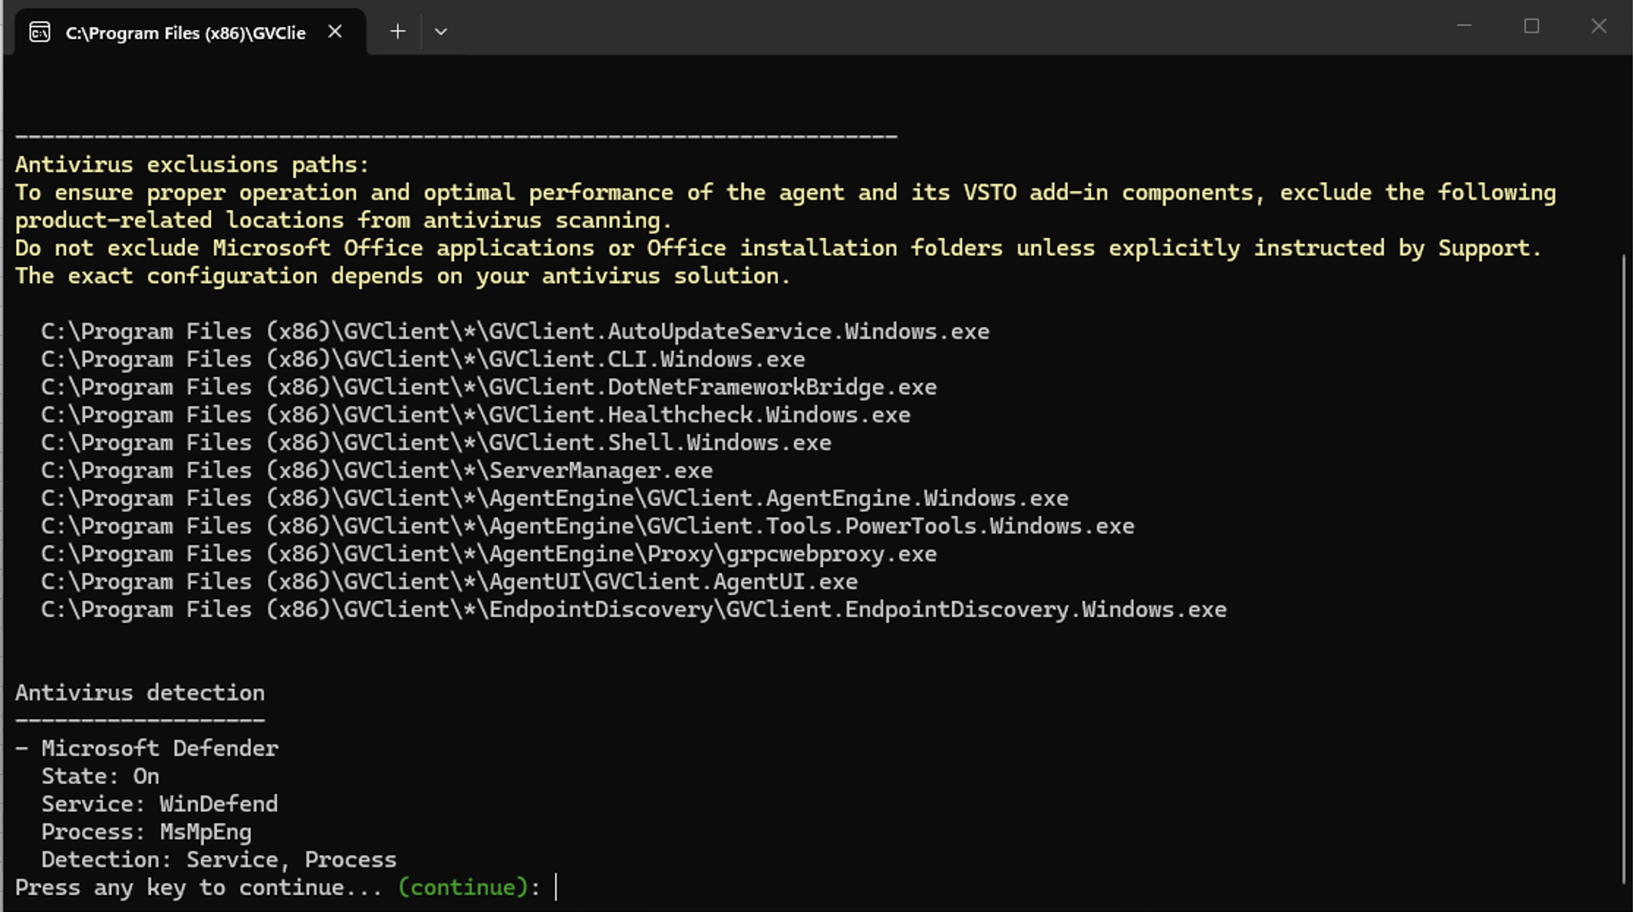Expand the new tab profile dropdown chevron
This screenshot has width=1633, height=912.
(x=440, y=31)
